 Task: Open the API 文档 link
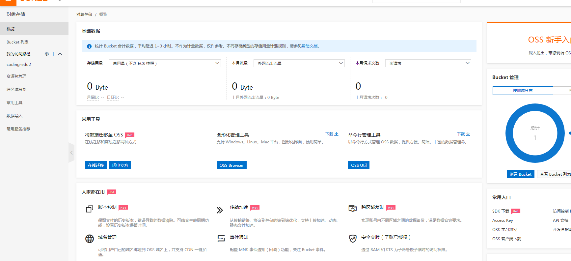[560, 220]
